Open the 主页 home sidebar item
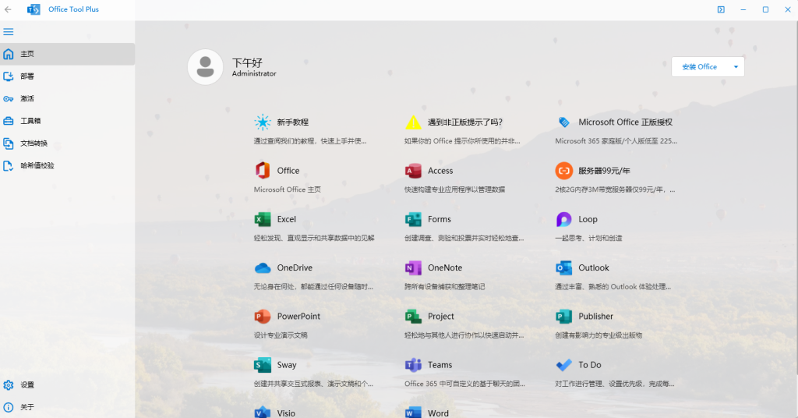Screen dimensions: 798x418 coord(67,54)
